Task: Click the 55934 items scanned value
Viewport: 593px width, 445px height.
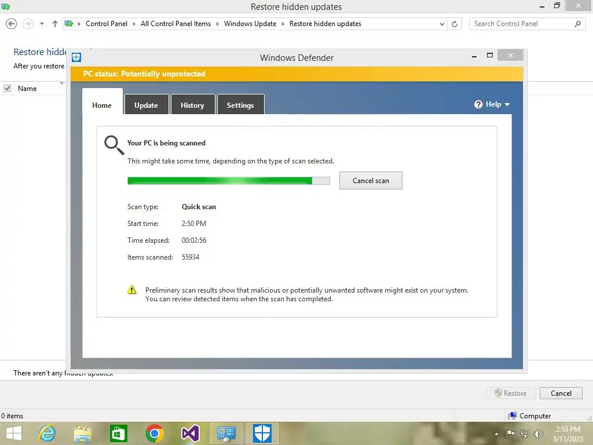Action: (191, 257)
